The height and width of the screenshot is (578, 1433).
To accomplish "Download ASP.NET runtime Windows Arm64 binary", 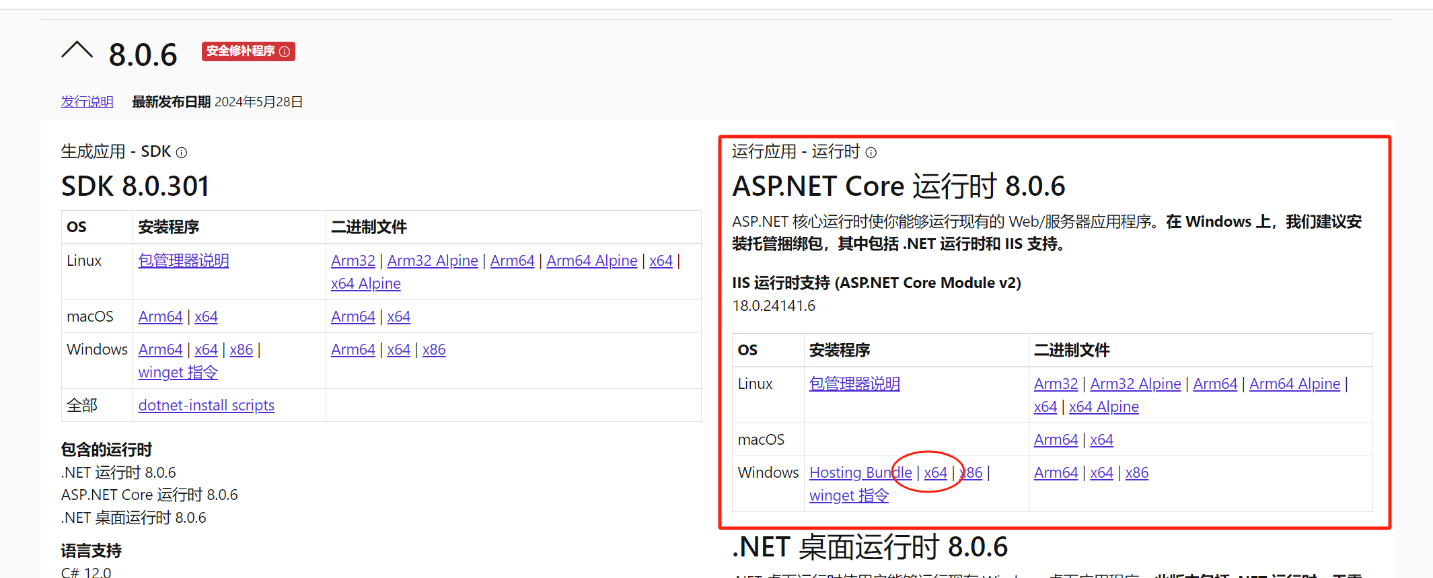I will click(1056, 472).
